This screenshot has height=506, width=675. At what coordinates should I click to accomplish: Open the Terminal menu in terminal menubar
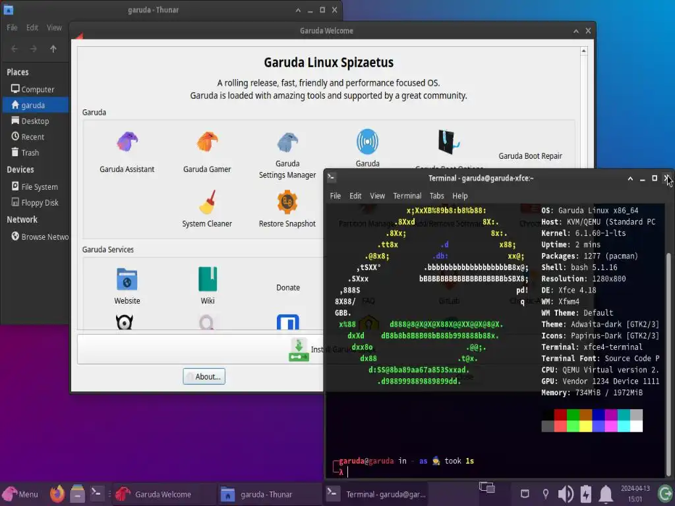407,196
